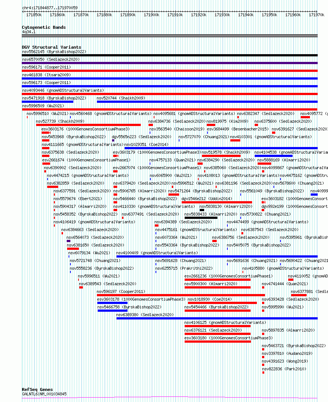The image size is (328, 402).
Task: Click nsv5900300 (Almarri2020) label
Action: tap(211, 284)
